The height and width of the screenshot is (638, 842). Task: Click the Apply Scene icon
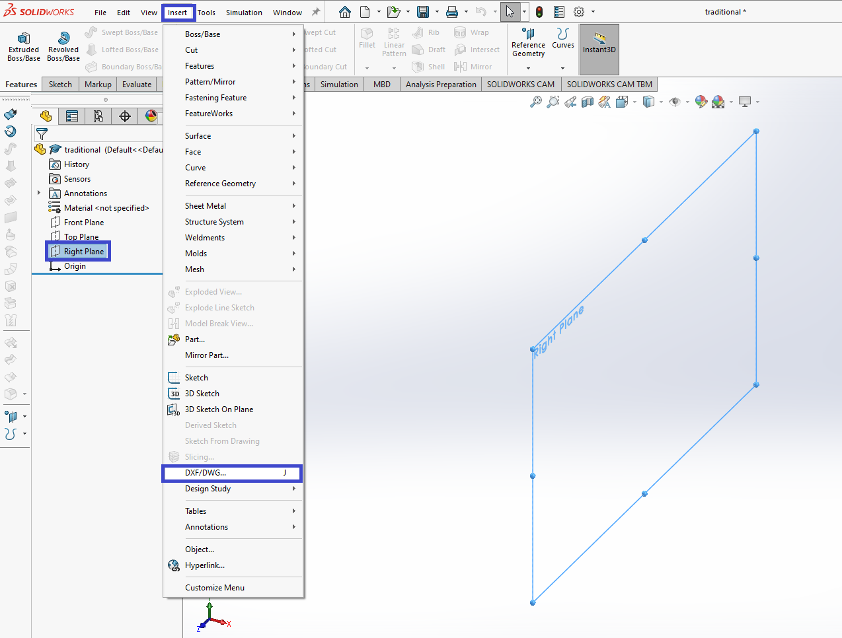point(718,102)
